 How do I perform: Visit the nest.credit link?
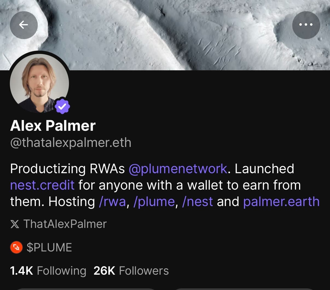click(x=42, y=185)
